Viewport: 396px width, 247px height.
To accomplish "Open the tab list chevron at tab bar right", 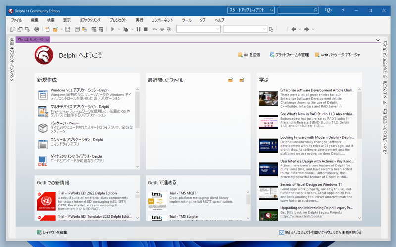I will (x=378, y=40).
